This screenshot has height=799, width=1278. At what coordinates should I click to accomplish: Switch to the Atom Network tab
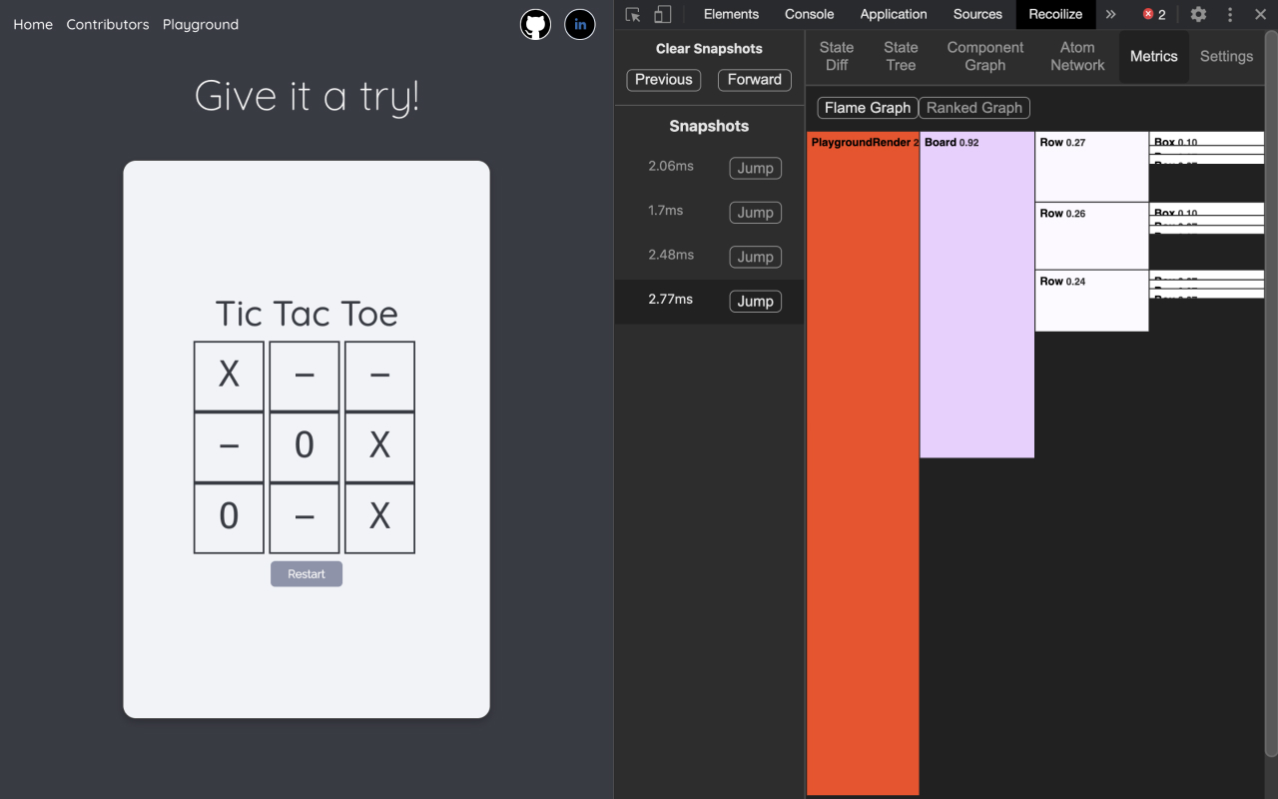click(1077, 56)
